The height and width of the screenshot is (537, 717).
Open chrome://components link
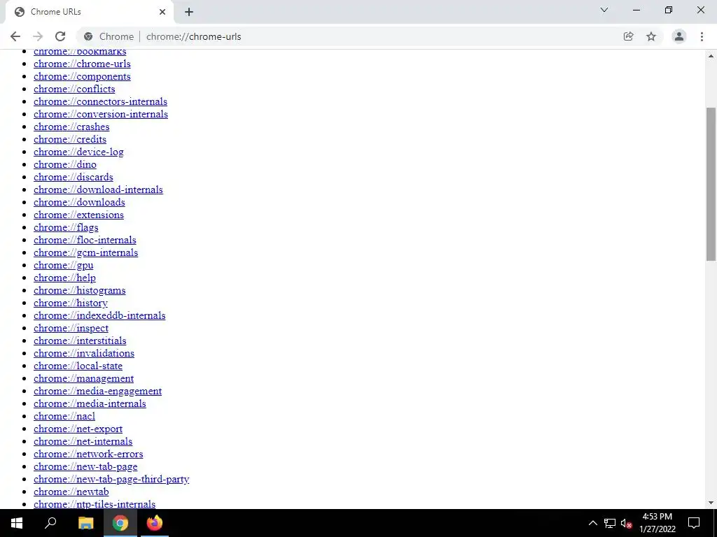[x=82, y=76]
